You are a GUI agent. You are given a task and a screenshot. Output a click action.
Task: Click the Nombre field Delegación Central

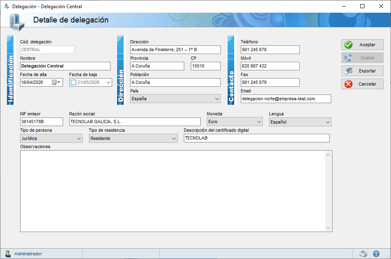[x=66, y=66]
